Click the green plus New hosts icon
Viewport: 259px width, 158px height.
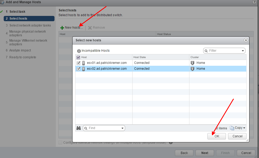click(62, 28)
